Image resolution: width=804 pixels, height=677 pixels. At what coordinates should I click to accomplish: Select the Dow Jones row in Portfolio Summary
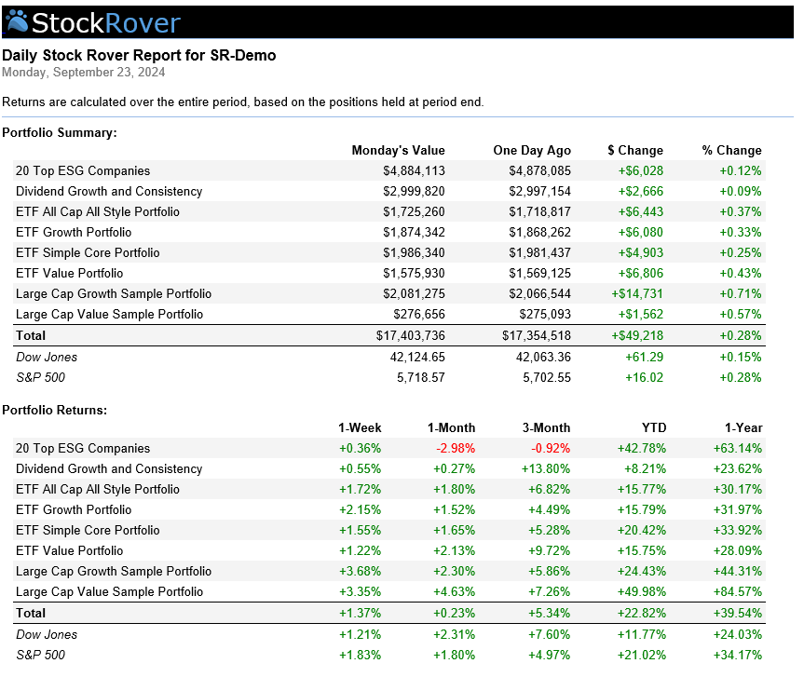pos(389,357)
